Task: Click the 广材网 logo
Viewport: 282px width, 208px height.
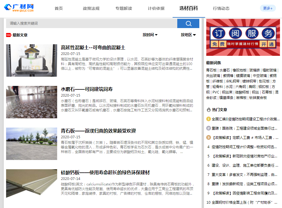Action: point(19,8)
